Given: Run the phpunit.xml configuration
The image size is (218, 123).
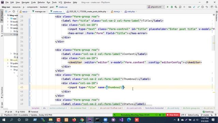Looking at the screenshot, I should click(168, 7).
